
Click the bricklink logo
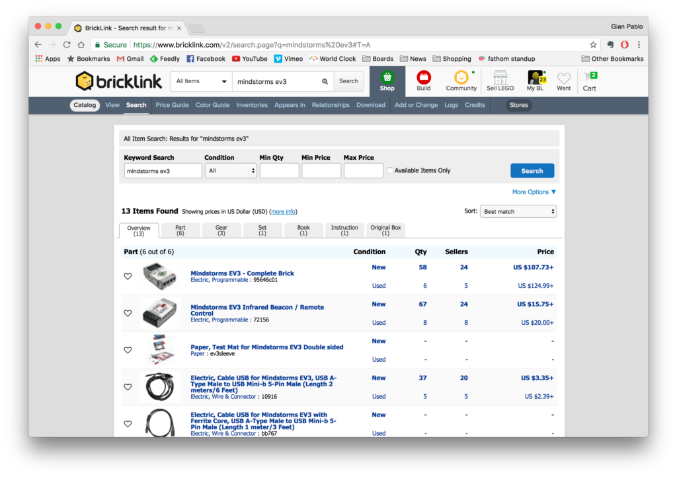click(119, 81)
